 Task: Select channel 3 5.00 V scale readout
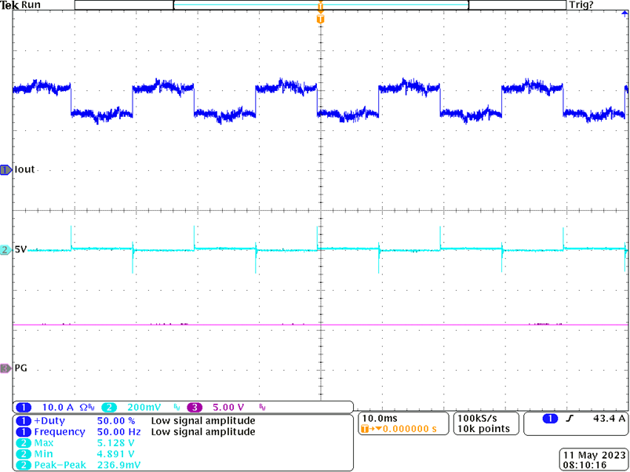[x=228, y=408]
